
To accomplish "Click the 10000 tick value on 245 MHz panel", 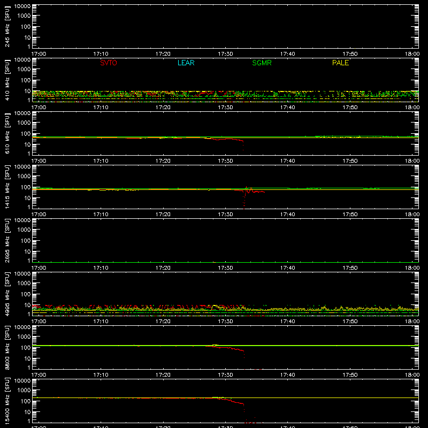I will point(22,6).
